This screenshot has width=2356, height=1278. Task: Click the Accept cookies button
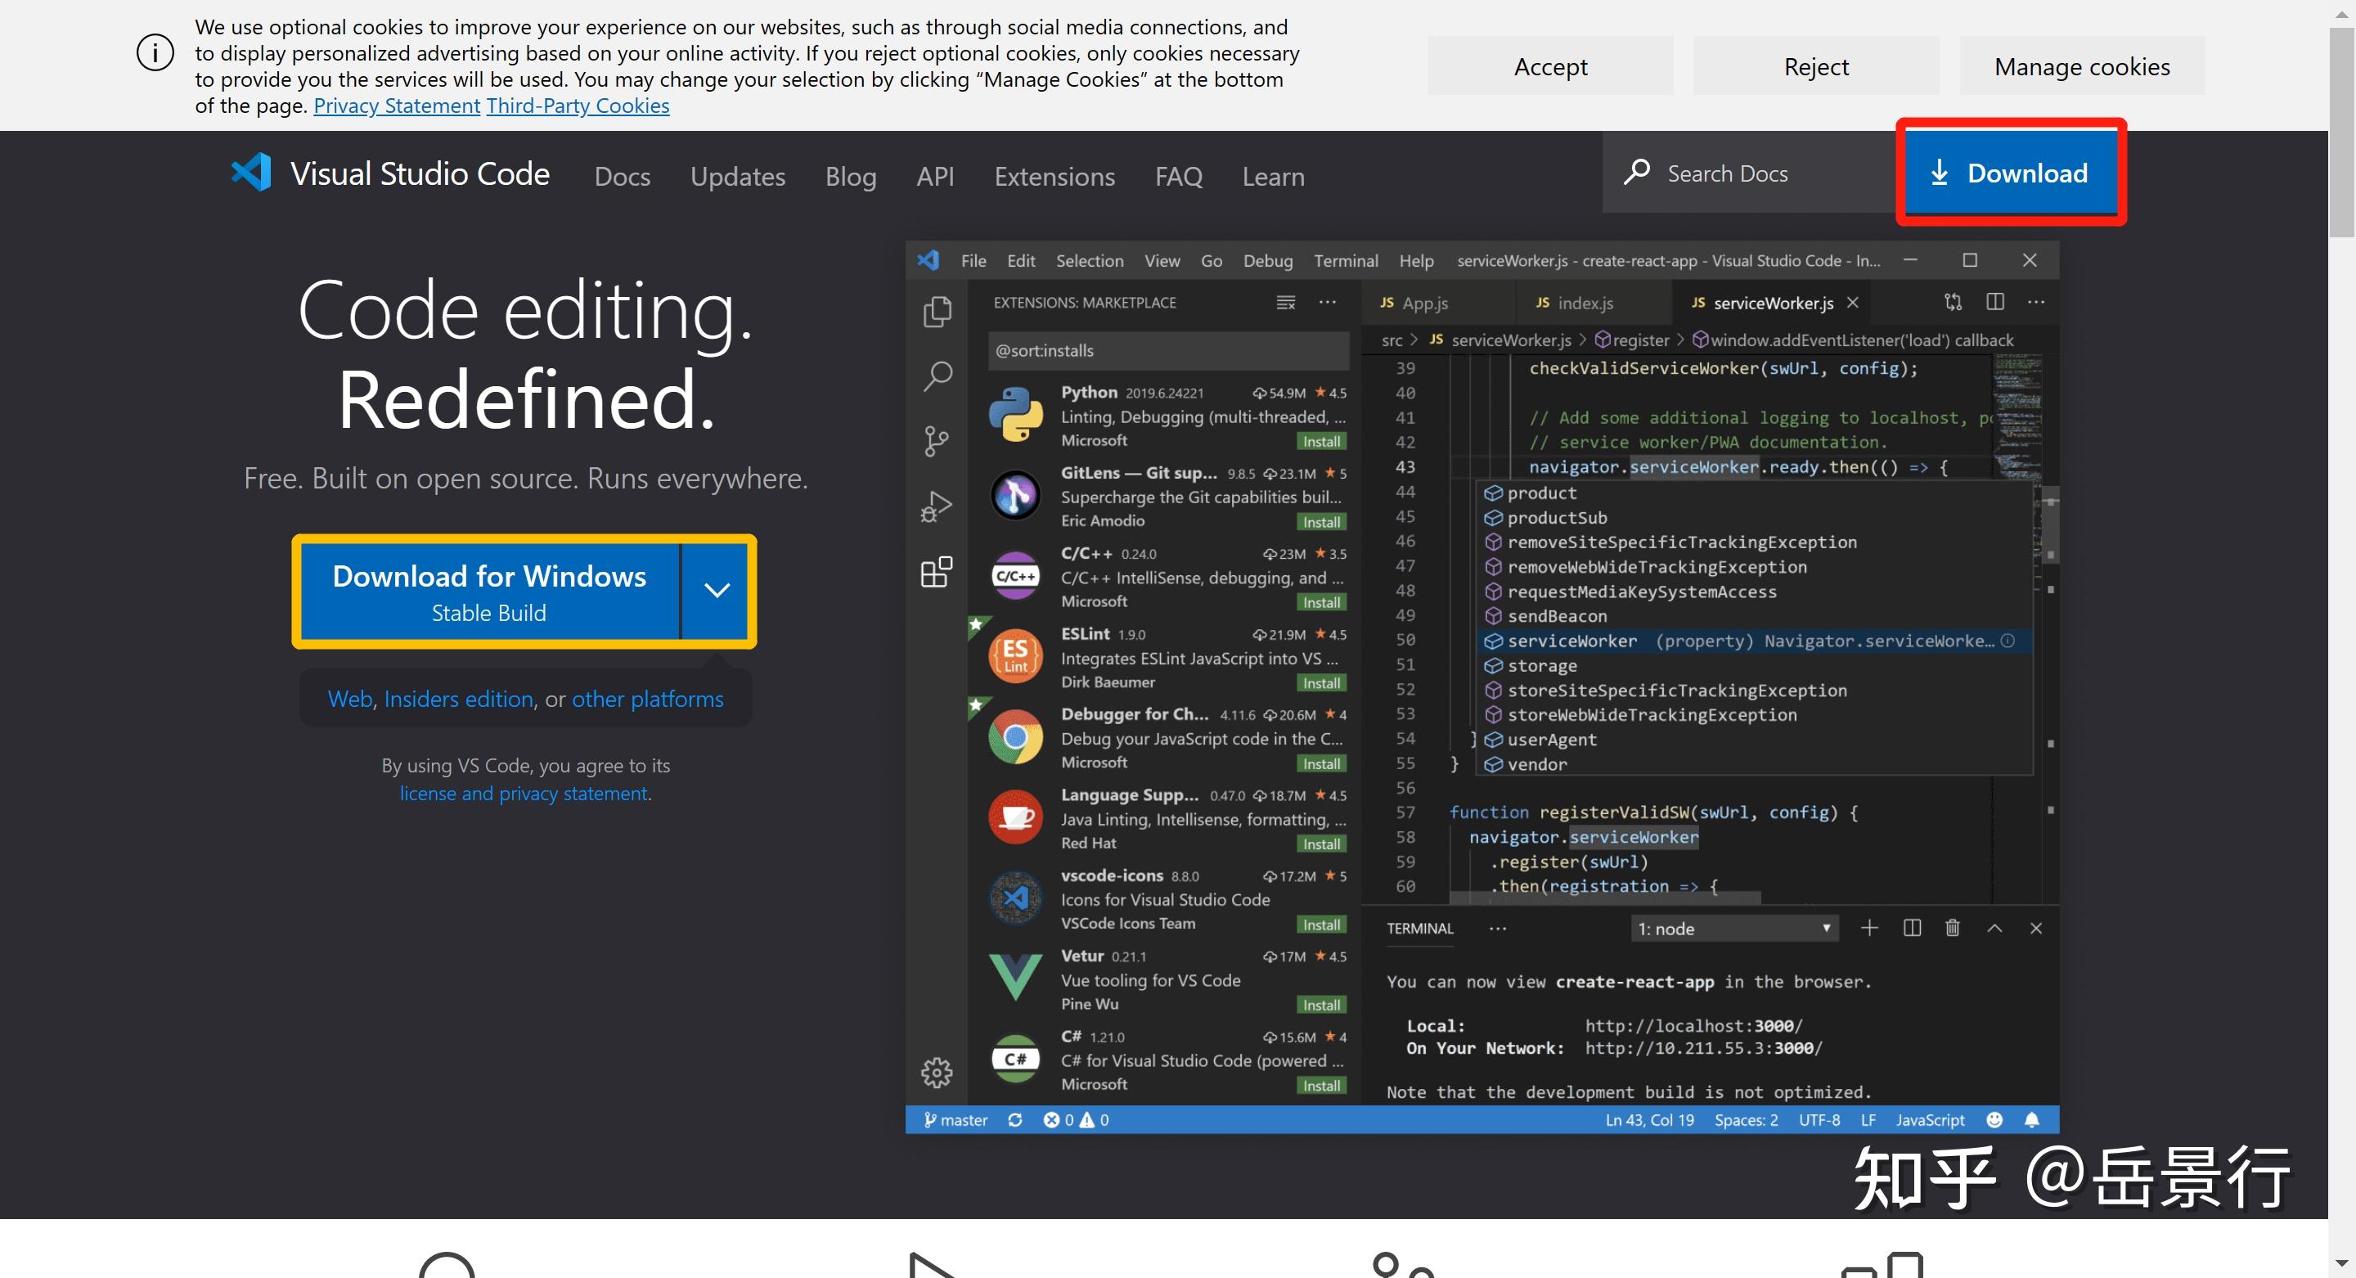(x=1550, y=66)
